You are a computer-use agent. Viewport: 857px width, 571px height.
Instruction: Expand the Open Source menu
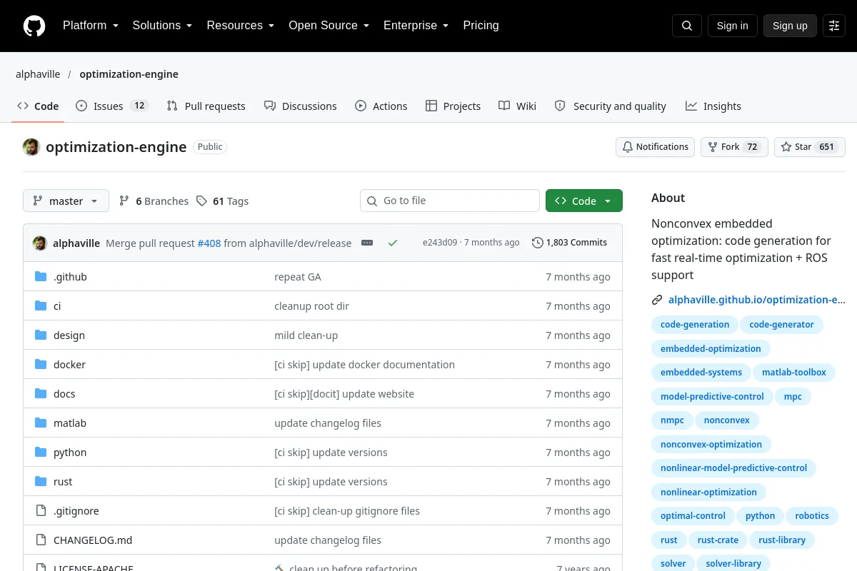(329, 26)
